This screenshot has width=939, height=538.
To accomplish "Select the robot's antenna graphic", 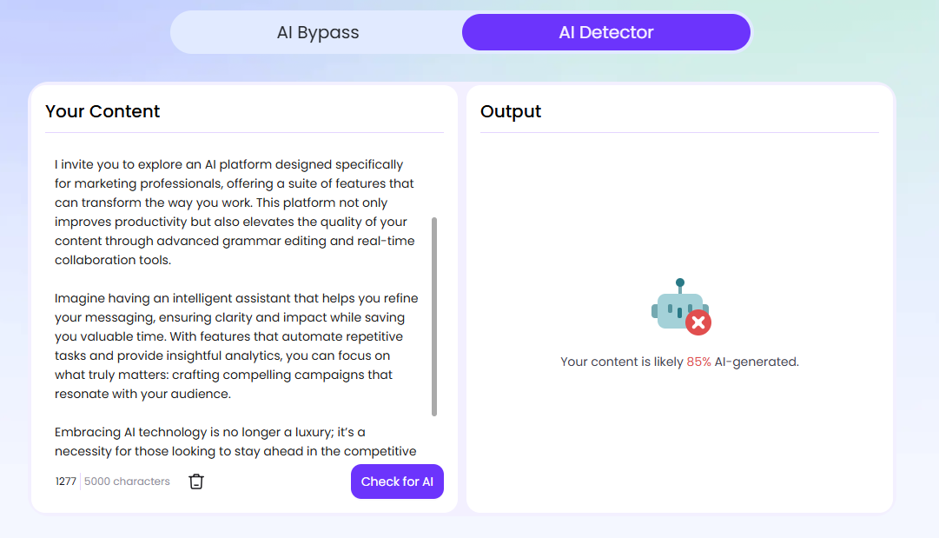I will 679,283.
